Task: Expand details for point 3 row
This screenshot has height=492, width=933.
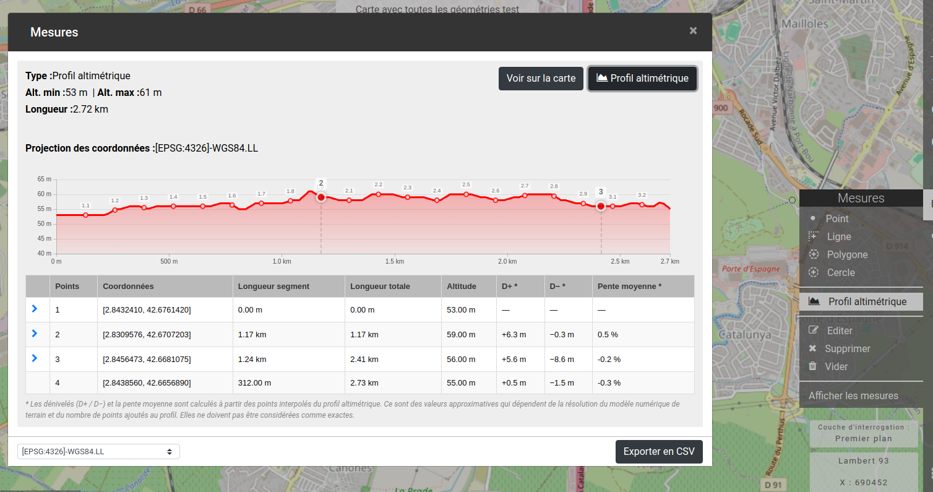Action: pos(34,358)
